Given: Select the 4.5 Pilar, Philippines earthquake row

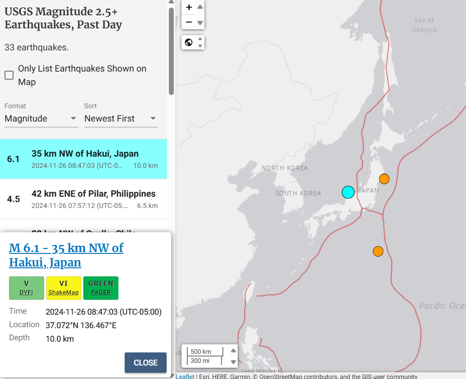Looking at the screenshot, I should pos(83,199).
